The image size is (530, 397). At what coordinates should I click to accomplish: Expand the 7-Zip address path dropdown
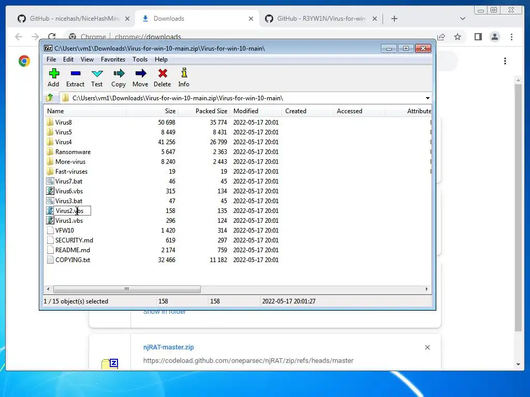[428, 98]
